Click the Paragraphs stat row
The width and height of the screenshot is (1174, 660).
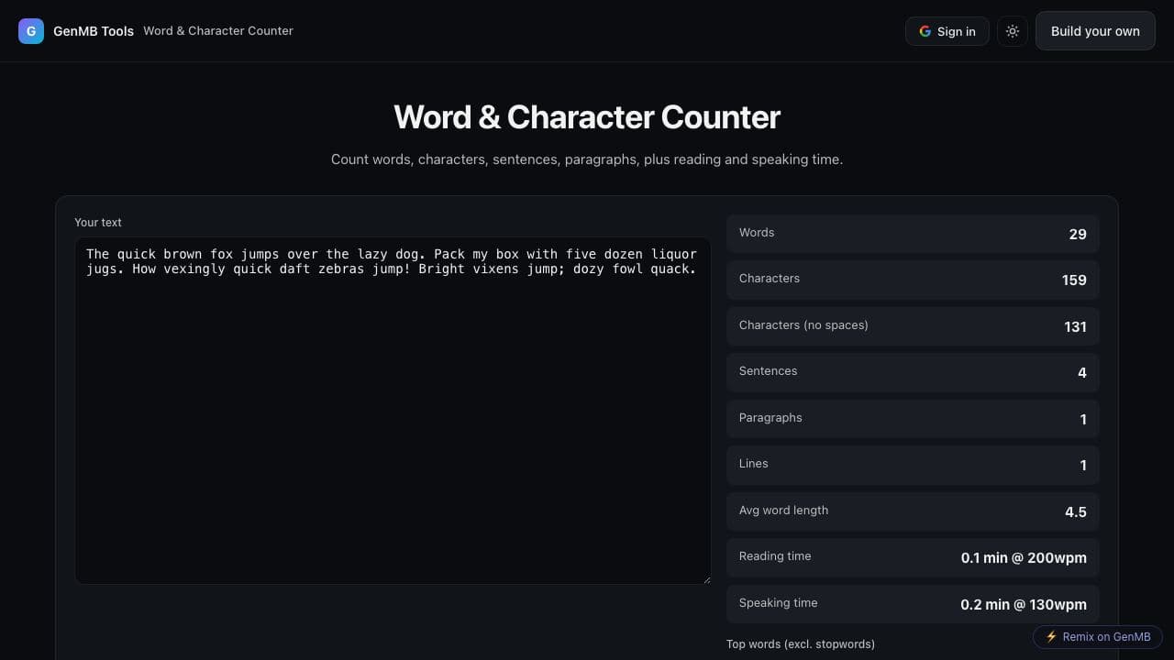pyautogui.click(x=913, y=419)
